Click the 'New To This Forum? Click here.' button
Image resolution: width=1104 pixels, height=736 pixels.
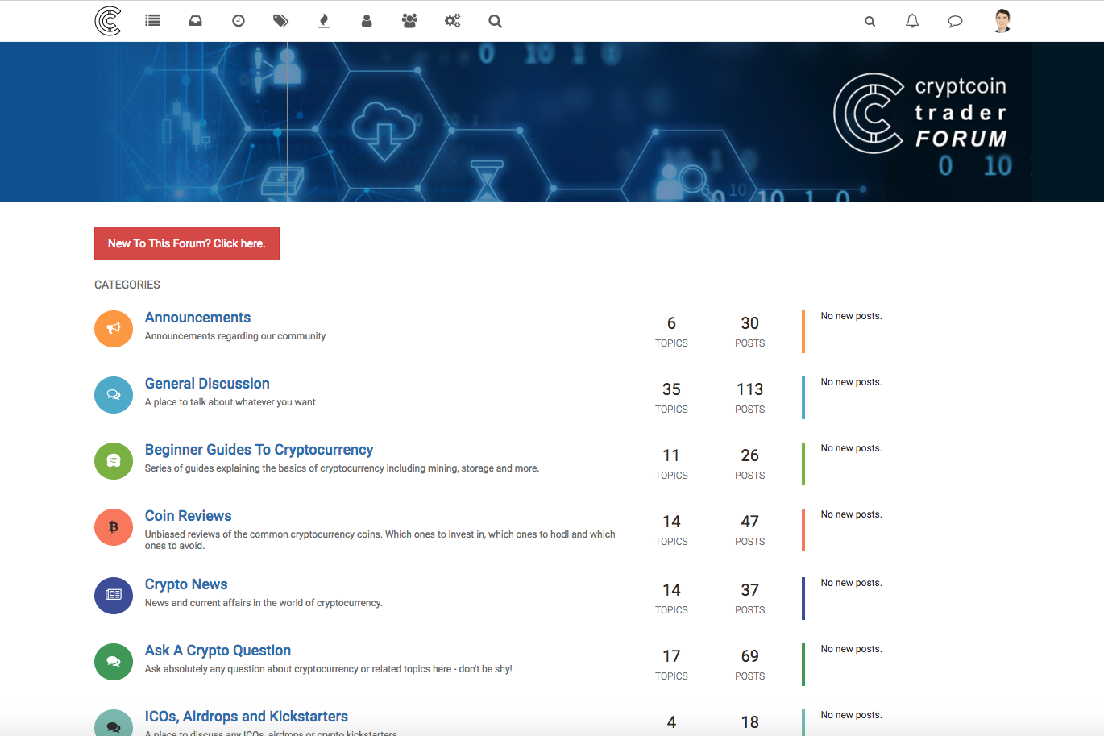click(x=186, y=243)
